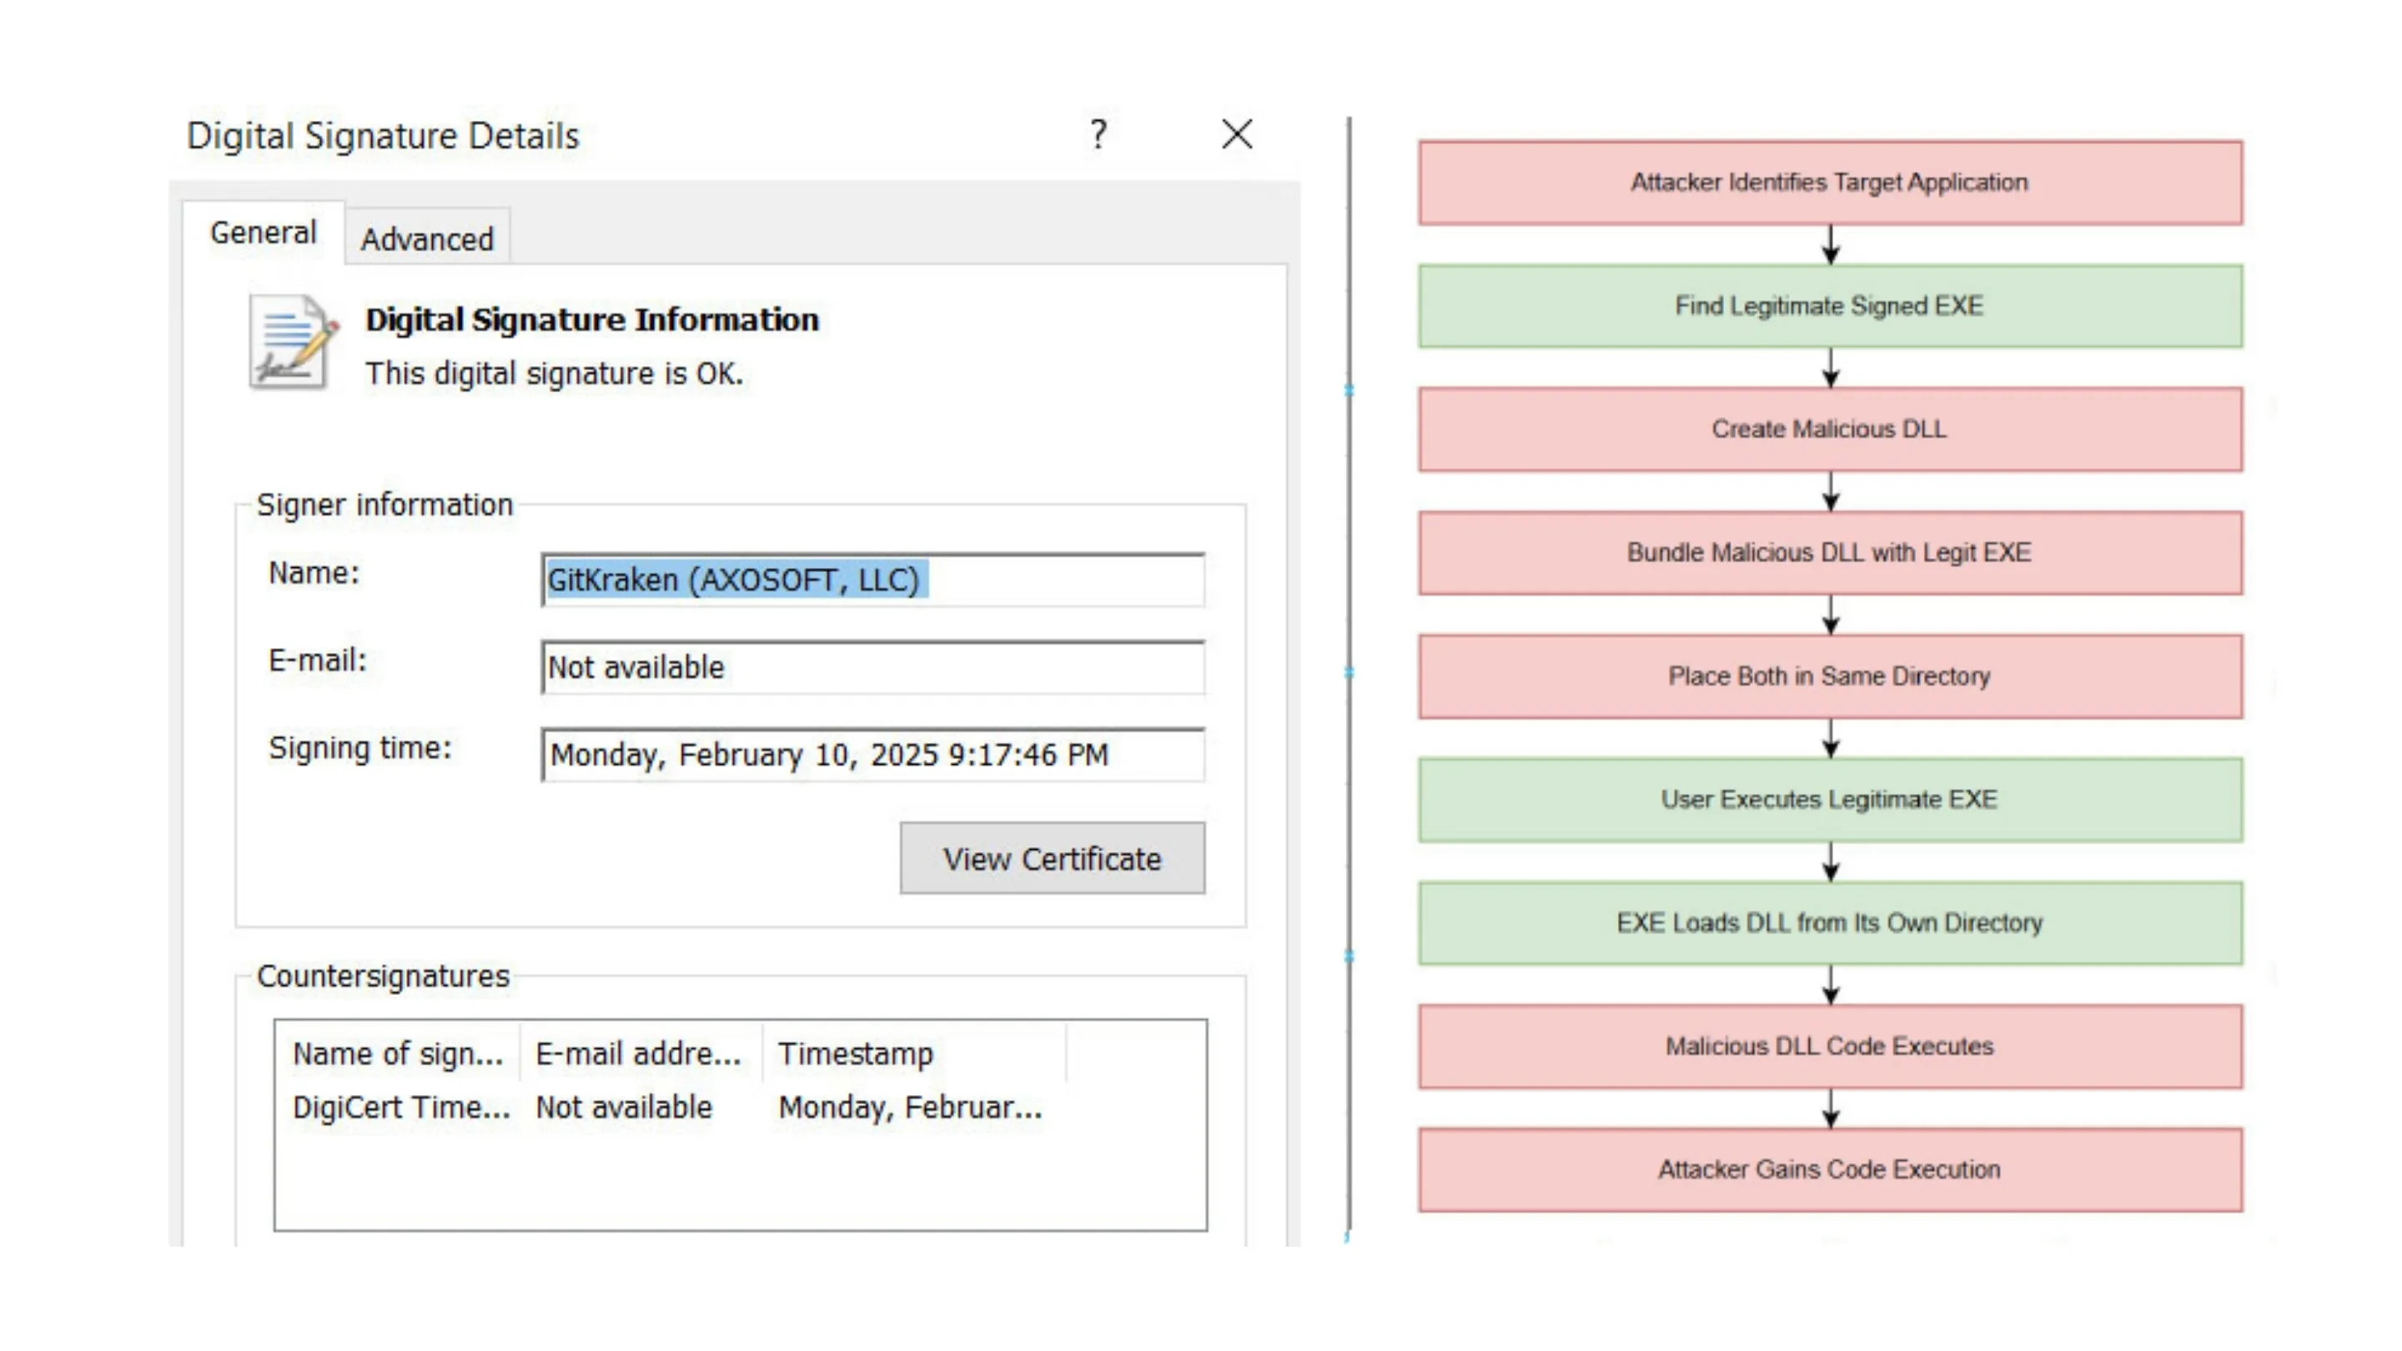
Task: Click the digital signature document icon
Action: point(291,342)
